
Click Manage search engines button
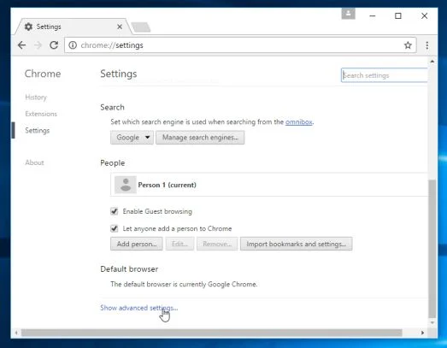tap(200, 138)
